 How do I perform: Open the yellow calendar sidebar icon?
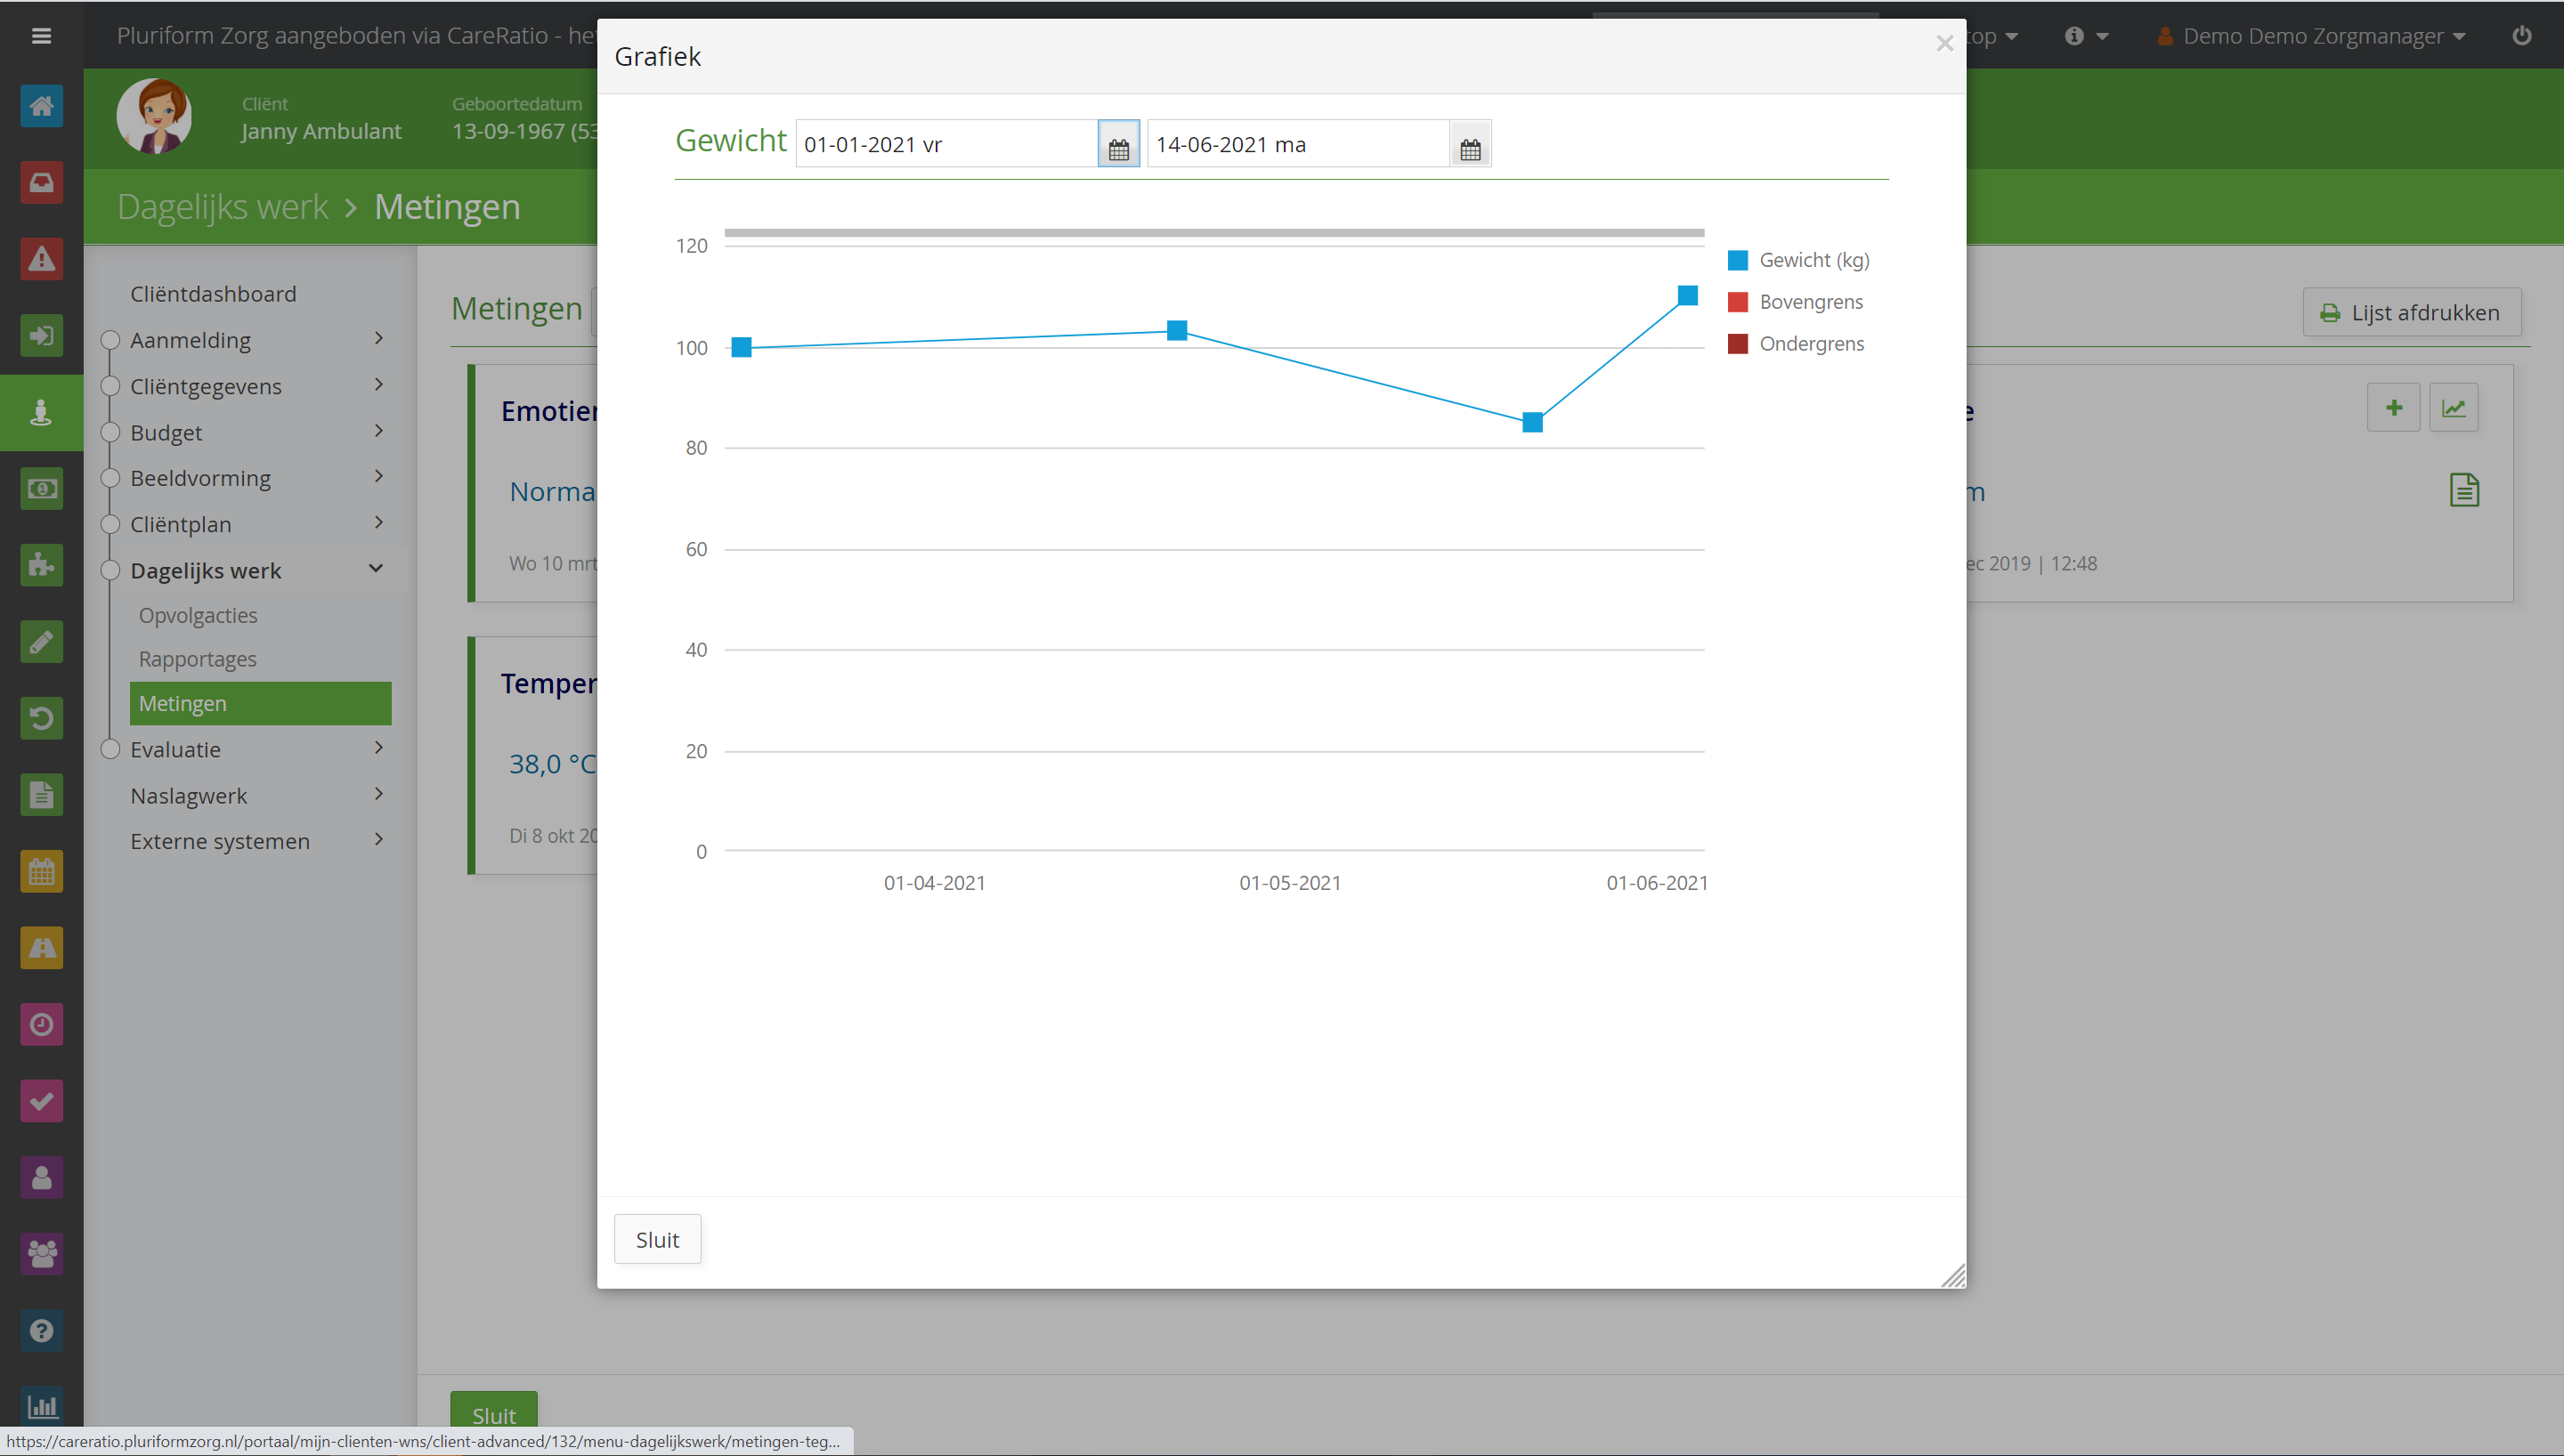point(41,872)
